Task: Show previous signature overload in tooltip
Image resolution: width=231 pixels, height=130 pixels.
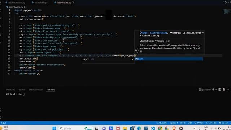Action: pyautogui.click(x=136, y=48)
